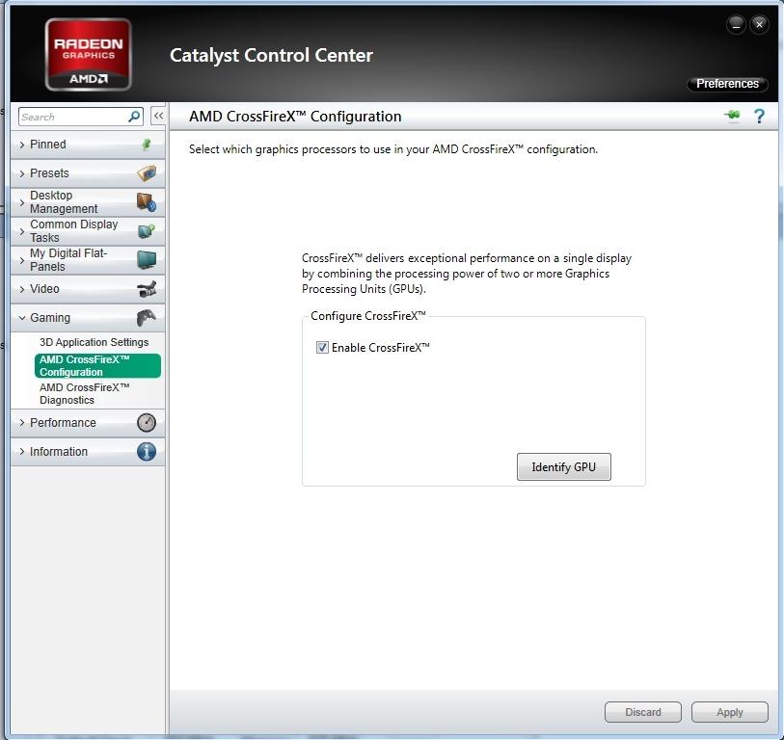Click the Identify GPU button
The image size is (784, 740).
(563, 466)
